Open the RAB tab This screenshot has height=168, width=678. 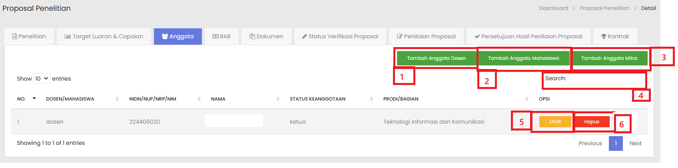pos(221,36)
